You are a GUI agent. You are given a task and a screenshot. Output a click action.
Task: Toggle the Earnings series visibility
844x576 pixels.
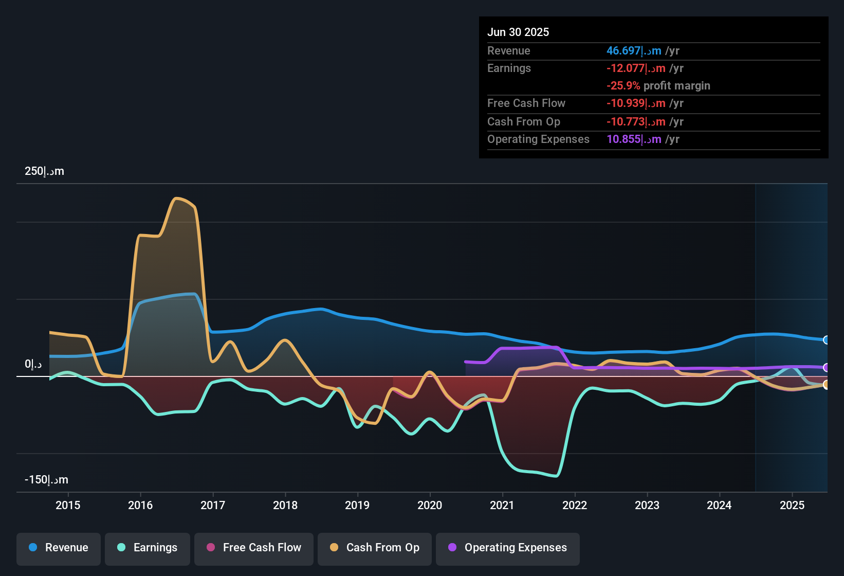pyautogui.click(x=147, y=548)
